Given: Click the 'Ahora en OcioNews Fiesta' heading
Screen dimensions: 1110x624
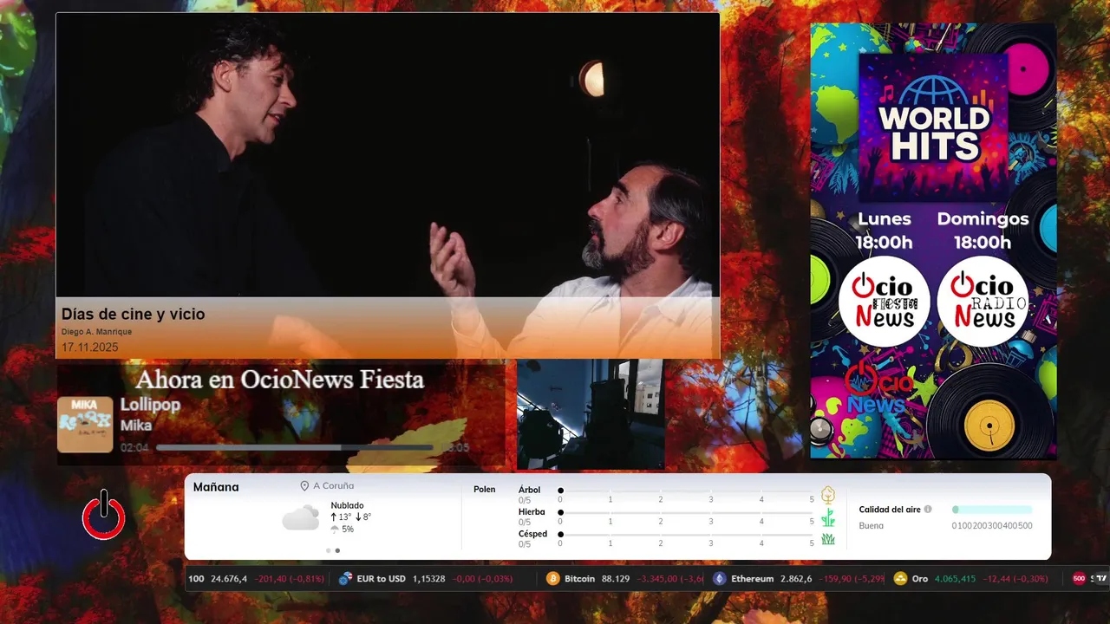Looking at the screenshot, I should [280, 380].
